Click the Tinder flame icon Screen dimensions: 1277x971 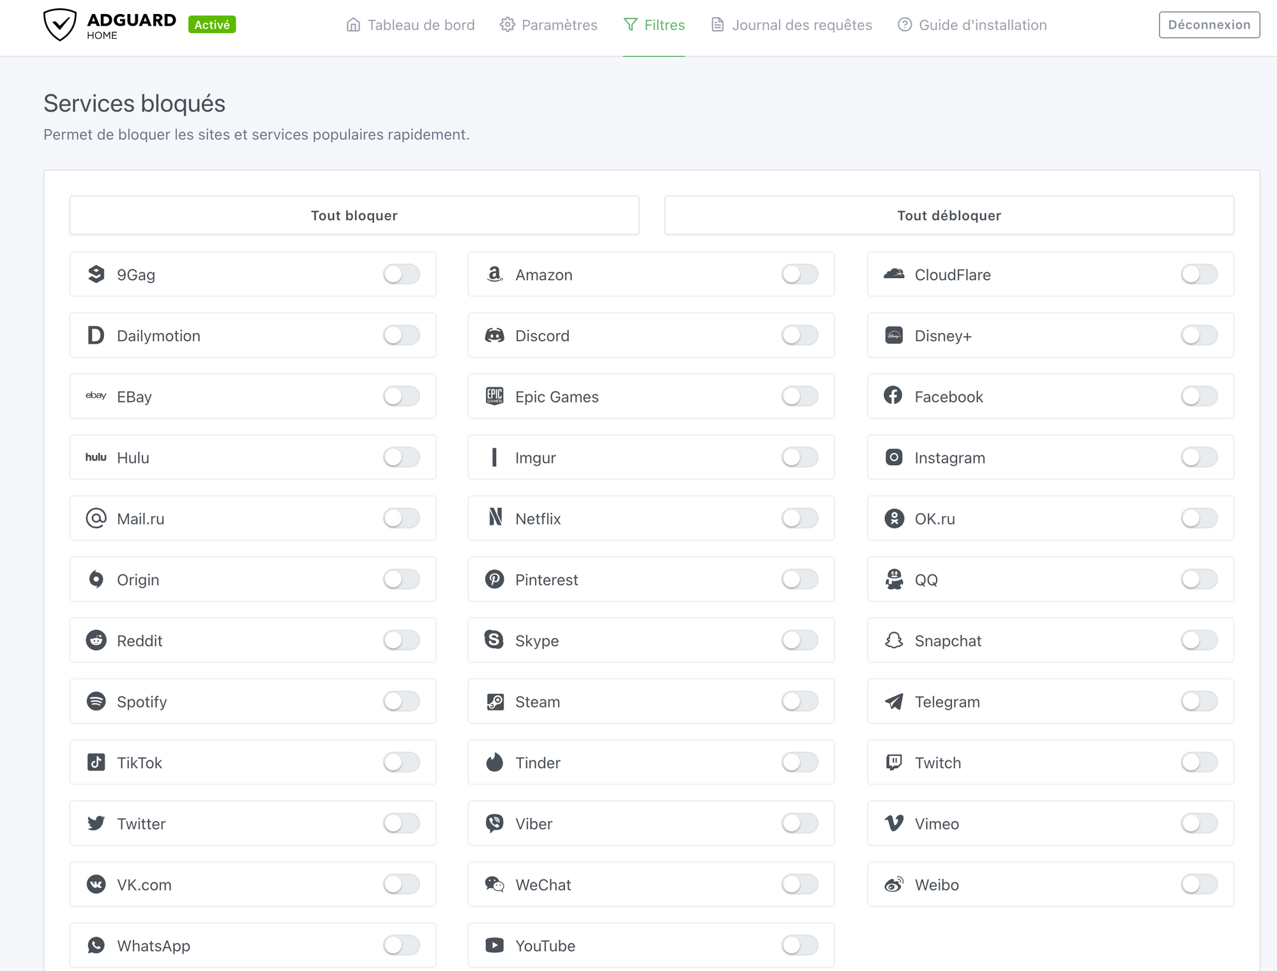pyautogui.click(x=495, y=762)
